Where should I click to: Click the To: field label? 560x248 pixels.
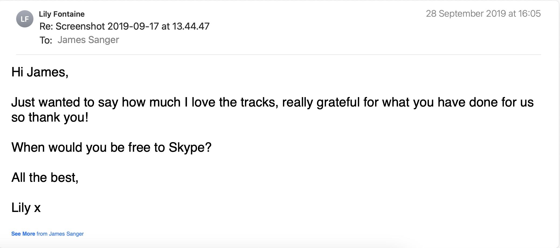[x=46, y=40]
